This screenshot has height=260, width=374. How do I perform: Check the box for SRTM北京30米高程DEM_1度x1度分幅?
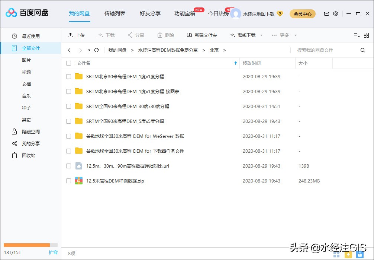coord(69,76)
